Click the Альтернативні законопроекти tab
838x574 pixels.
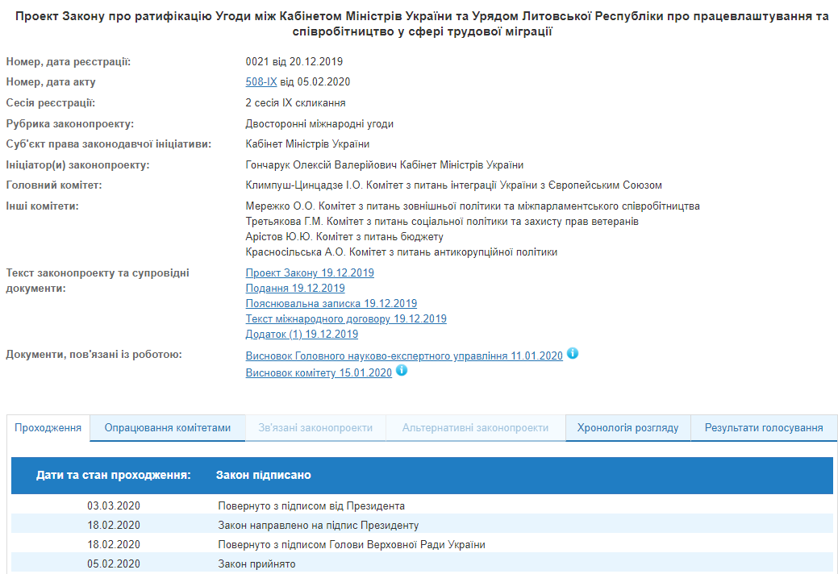(475, 427)
